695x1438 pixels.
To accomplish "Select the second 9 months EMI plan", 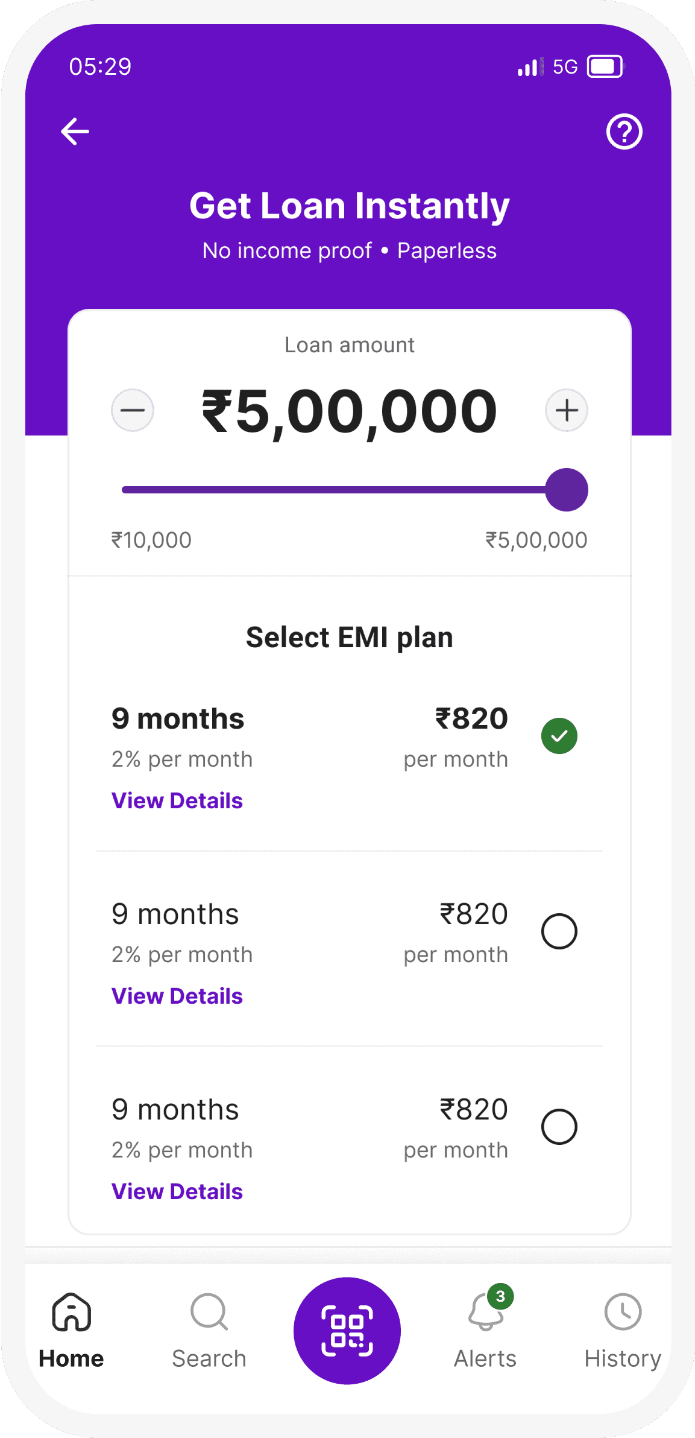I will 559,931.
